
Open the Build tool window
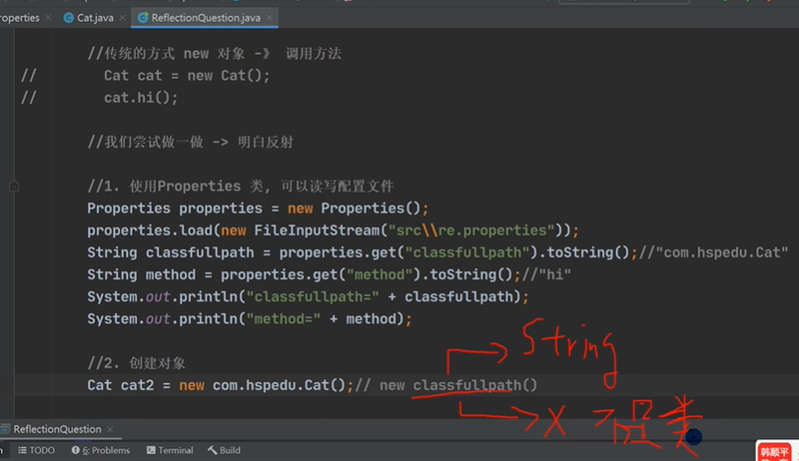tap(224, 450)
